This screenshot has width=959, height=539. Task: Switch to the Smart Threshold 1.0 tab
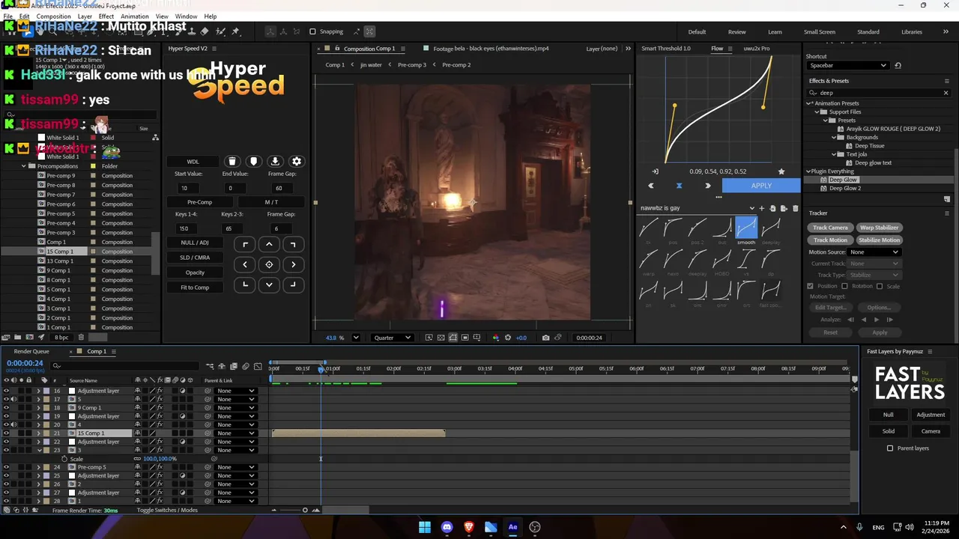coord(666,49)
